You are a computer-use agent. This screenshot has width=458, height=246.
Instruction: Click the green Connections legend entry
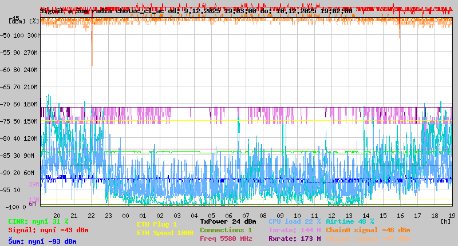click(226, 230)
